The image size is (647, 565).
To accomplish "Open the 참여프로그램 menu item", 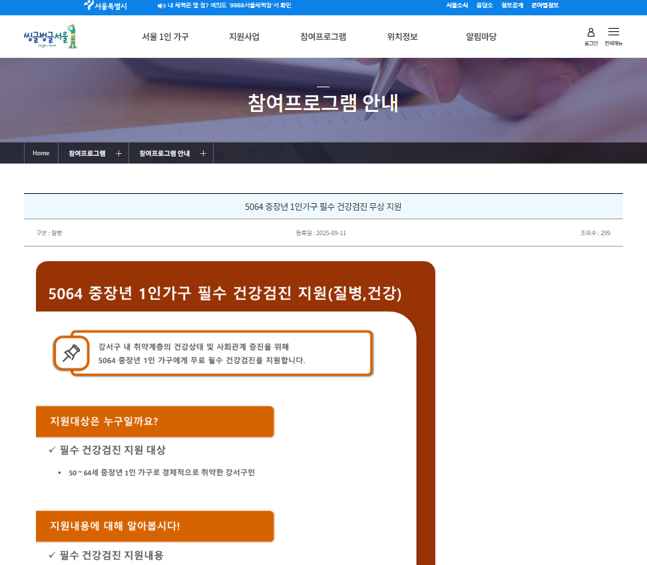I will 322,37.
